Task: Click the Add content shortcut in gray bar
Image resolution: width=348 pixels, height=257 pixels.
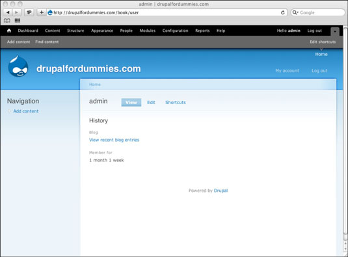Action: pyautogui.click(x=18, y=42)
